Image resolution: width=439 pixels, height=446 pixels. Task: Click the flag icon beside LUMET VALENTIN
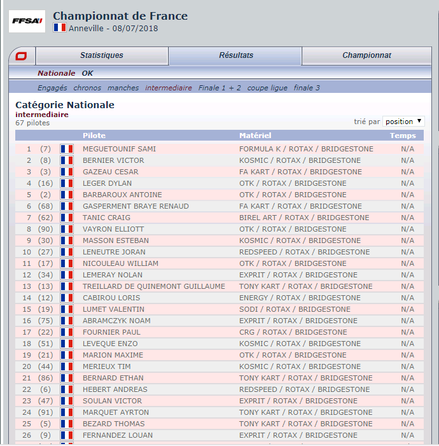pyautogui.click(x=67, y=309)
